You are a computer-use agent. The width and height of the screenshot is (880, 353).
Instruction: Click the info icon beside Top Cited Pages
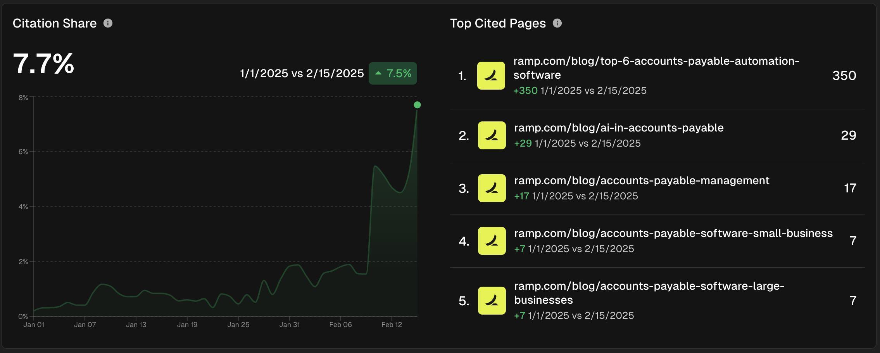point(557,23)
